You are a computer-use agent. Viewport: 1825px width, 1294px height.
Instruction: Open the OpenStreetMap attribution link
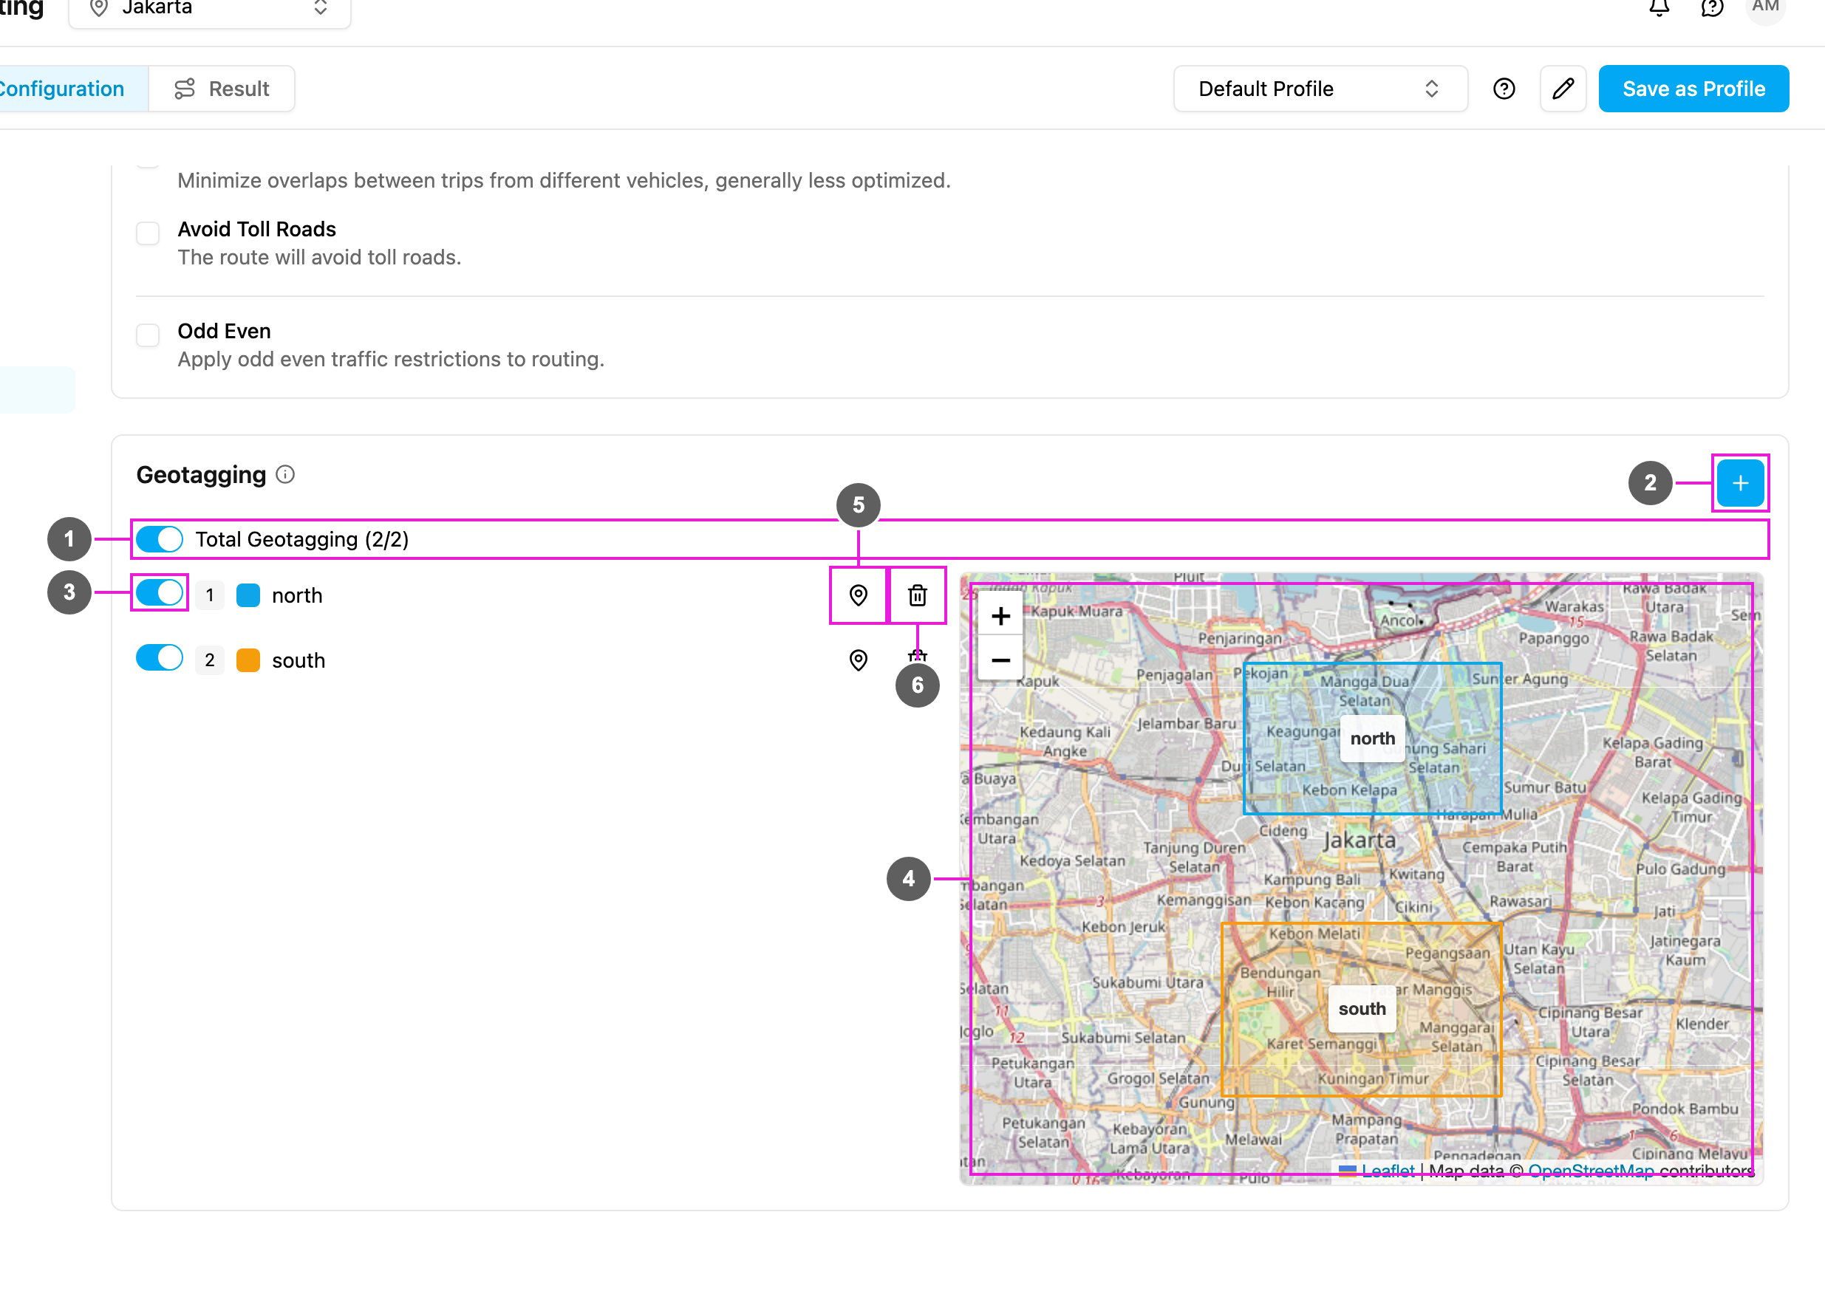coord(1591,1171)
